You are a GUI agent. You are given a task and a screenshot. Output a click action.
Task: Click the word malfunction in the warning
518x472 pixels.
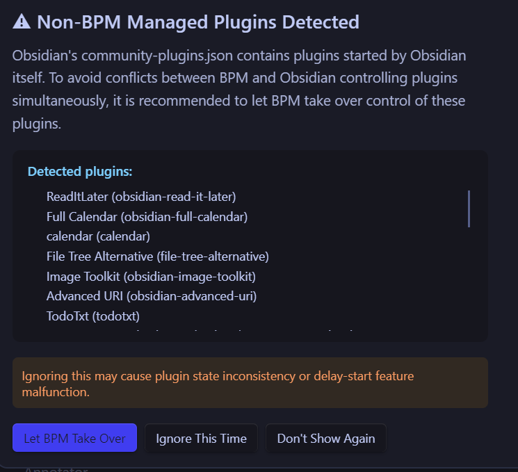click(56, 392)
